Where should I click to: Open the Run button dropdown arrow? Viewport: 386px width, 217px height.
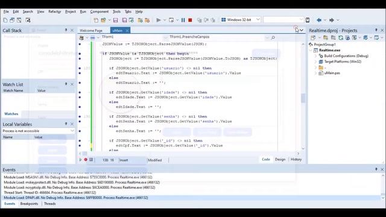point(165,20)
